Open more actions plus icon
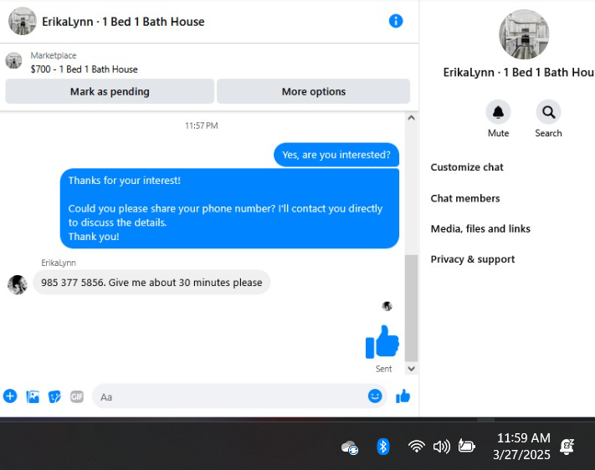This screenshot has height=470, width=595. point(10,396)
